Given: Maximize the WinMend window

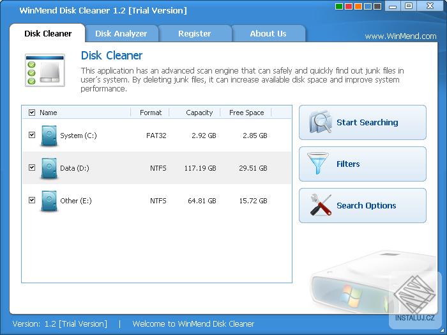Looking at the screenshot, I should tap(409, 6).
